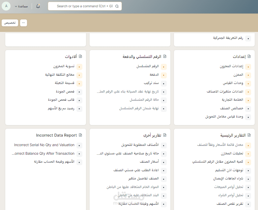Open حالة الرقم المتسلسل report

(144, 100)
